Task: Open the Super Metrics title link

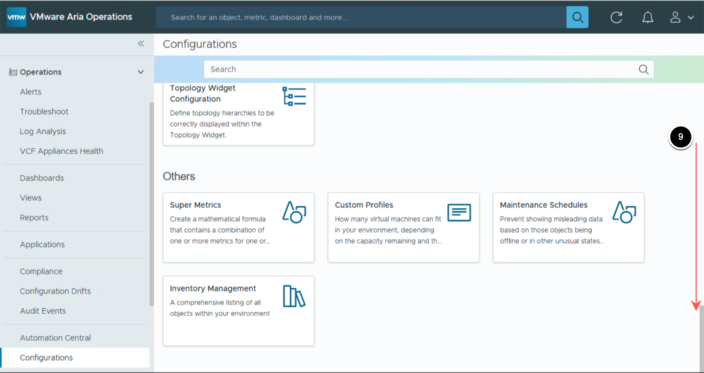Action: click(195, 205)
